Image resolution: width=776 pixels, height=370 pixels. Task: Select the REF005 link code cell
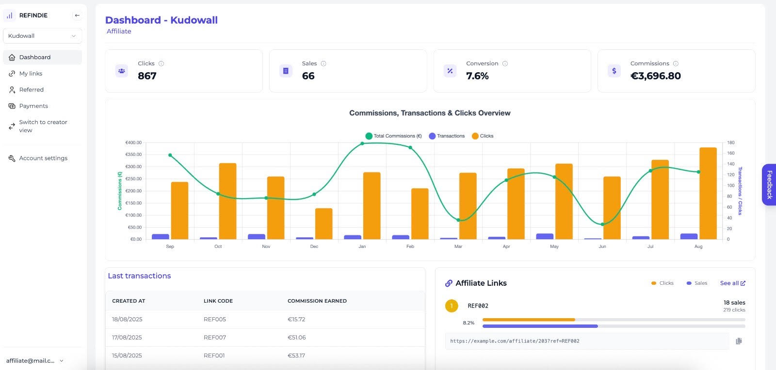click(x=215, y=320)
